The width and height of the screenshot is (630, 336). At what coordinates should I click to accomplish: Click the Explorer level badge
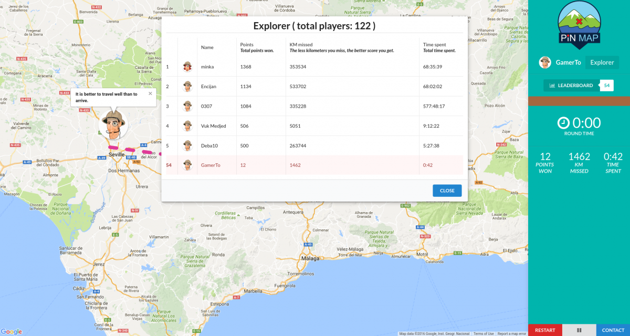(602, 62)
